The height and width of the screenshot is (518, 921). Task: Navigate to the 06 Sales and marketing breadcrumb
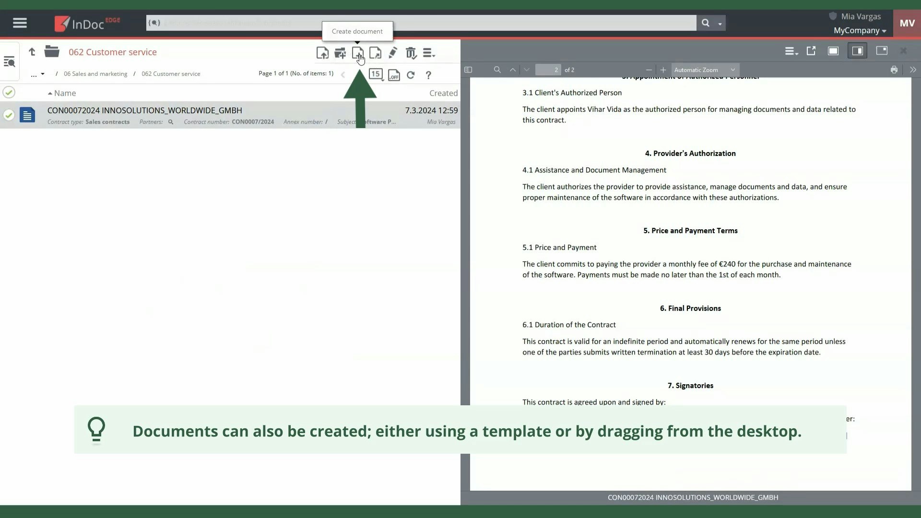coord(96,73)
